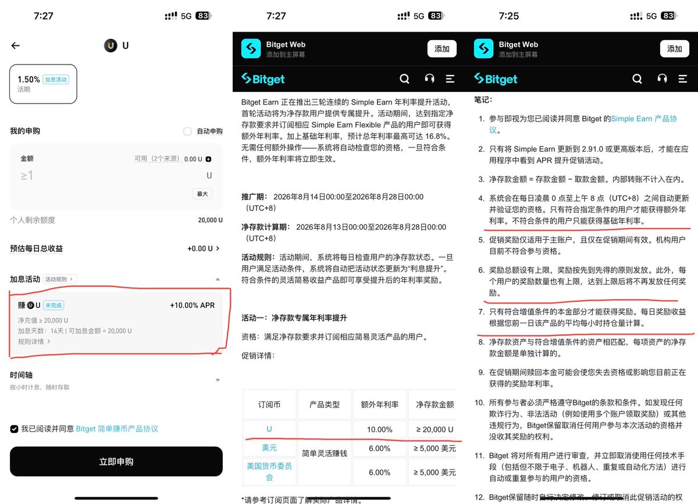The height and width of the screenshot is (504, 698).
Task: Tap the headset support icon in right screen
Action: point(662,79)
